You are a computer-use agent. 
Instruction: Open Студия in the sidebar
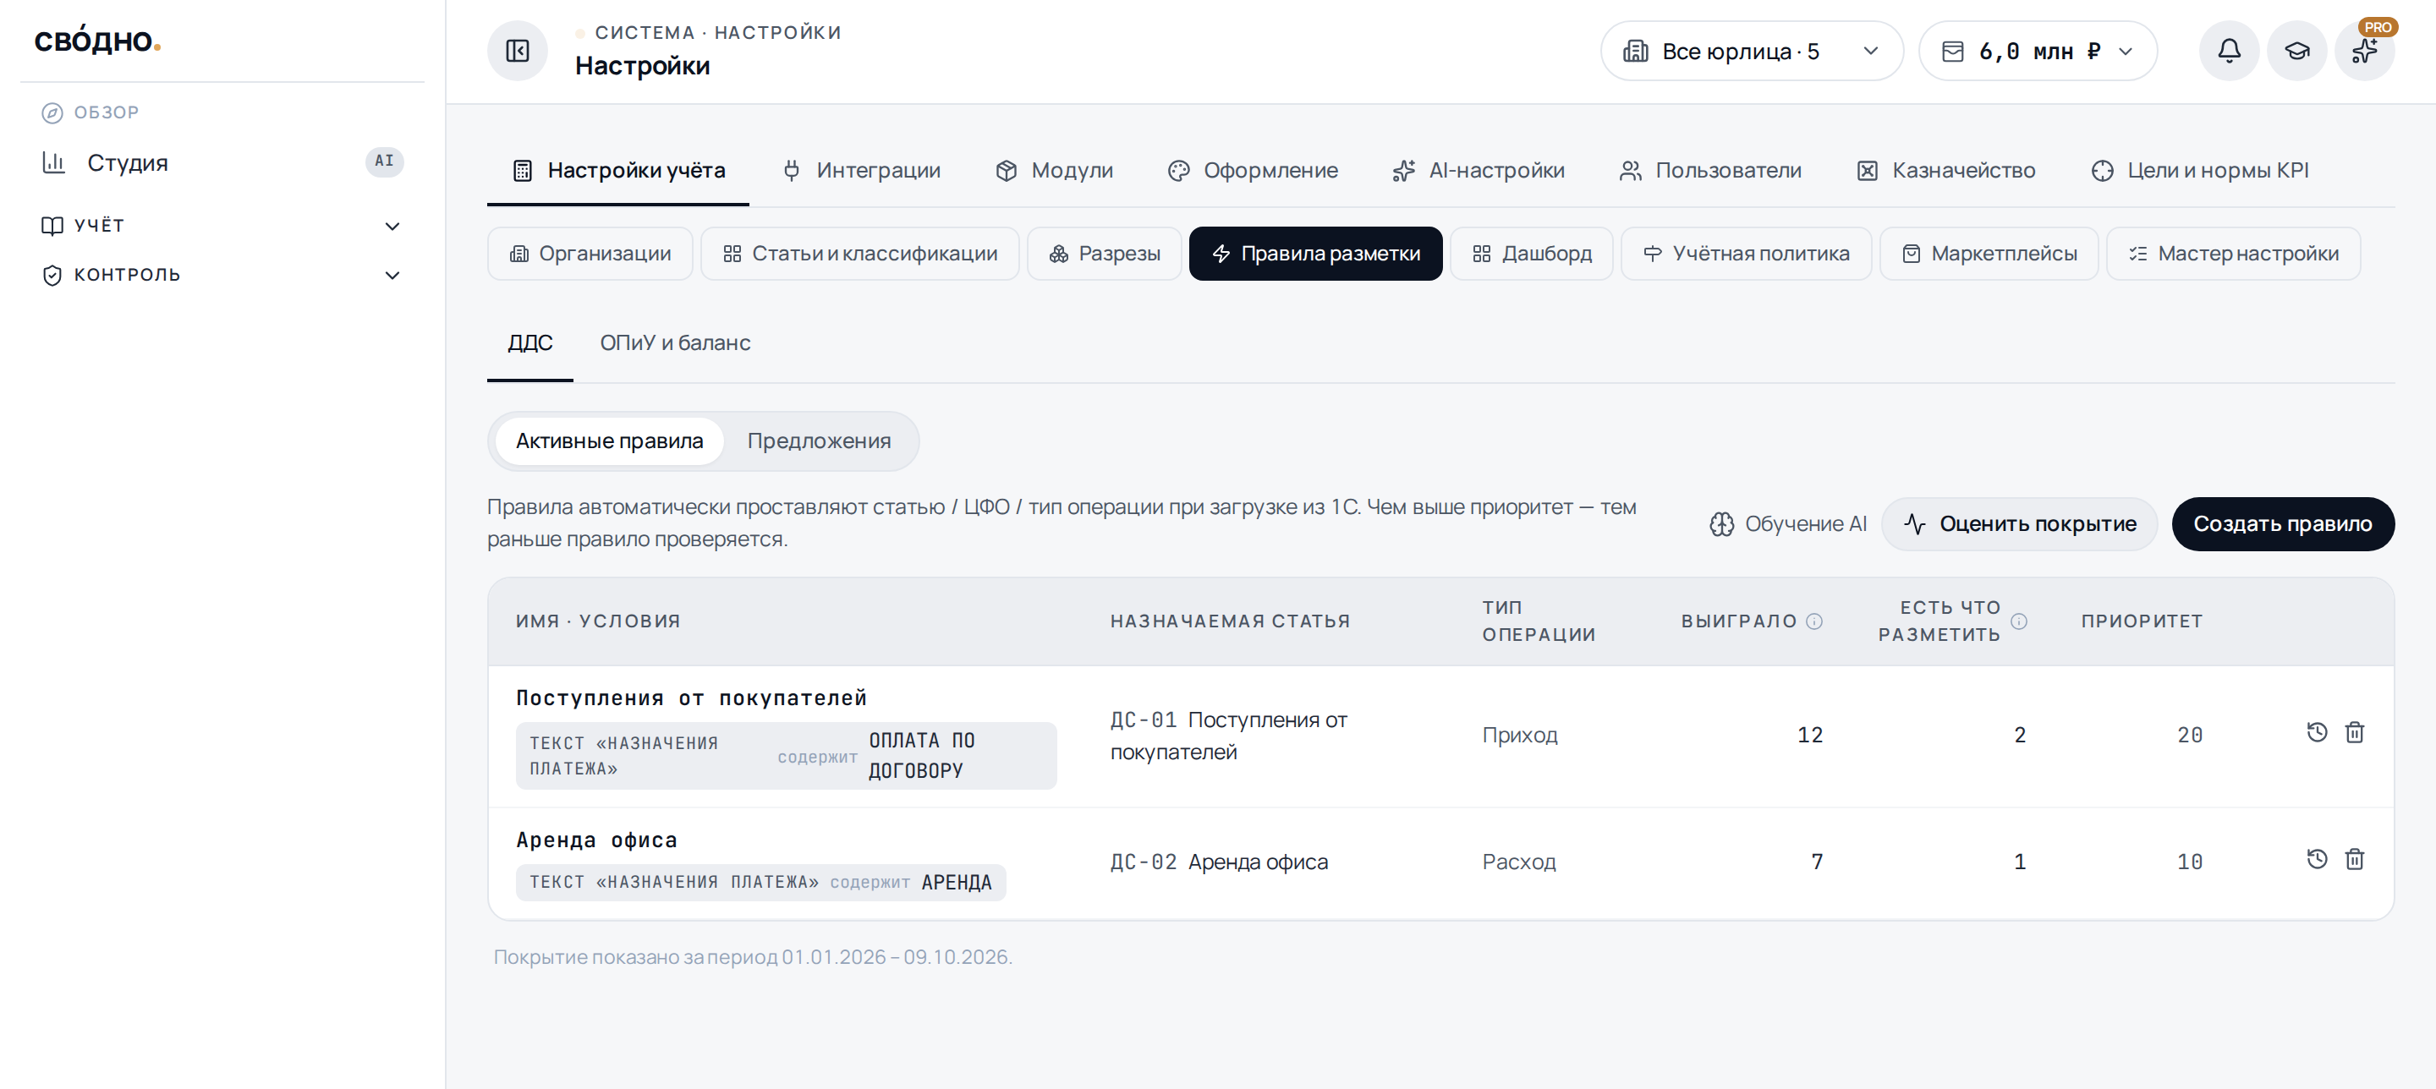click(222, 162)
